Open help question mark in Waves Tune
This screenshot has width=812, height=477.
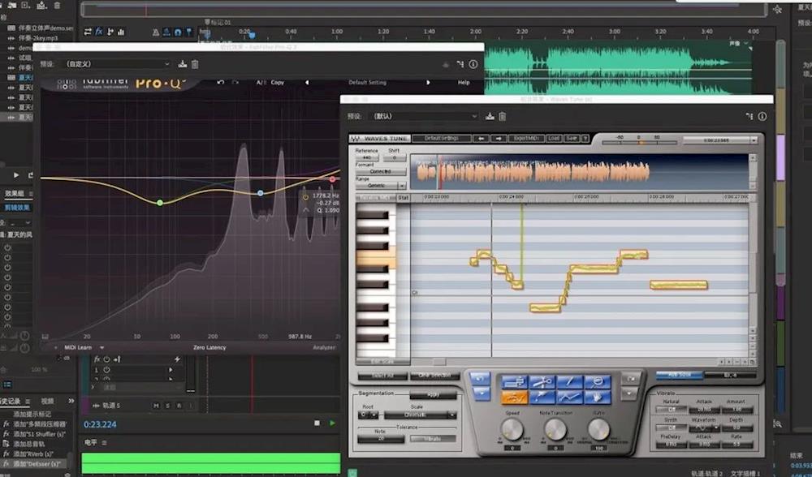coord(585,139)
